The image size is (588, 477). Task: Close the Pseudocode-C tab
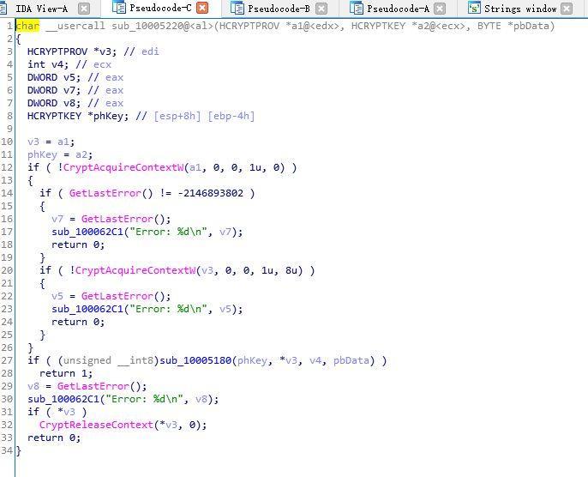(x=202, y=9)
